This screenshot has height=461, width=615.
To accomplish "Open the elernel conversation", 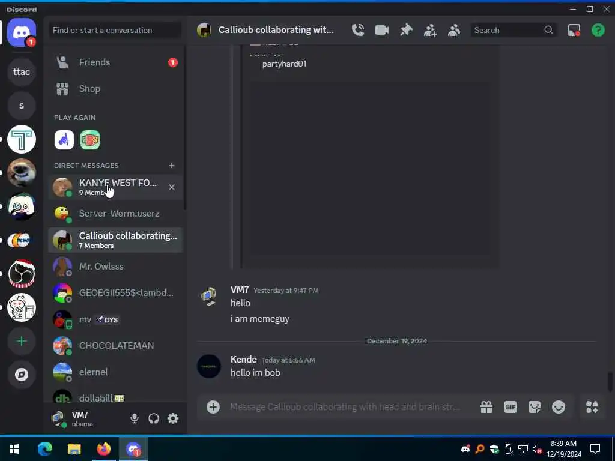I will tap(115, 372).
